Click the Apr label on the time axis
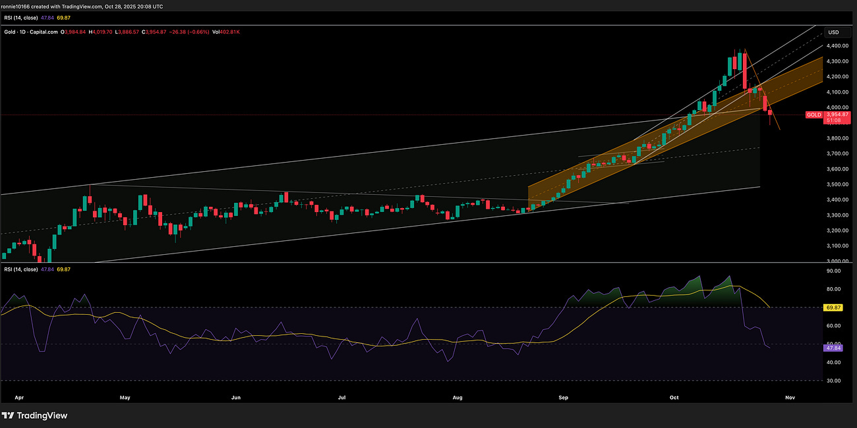 click(19, 398)
